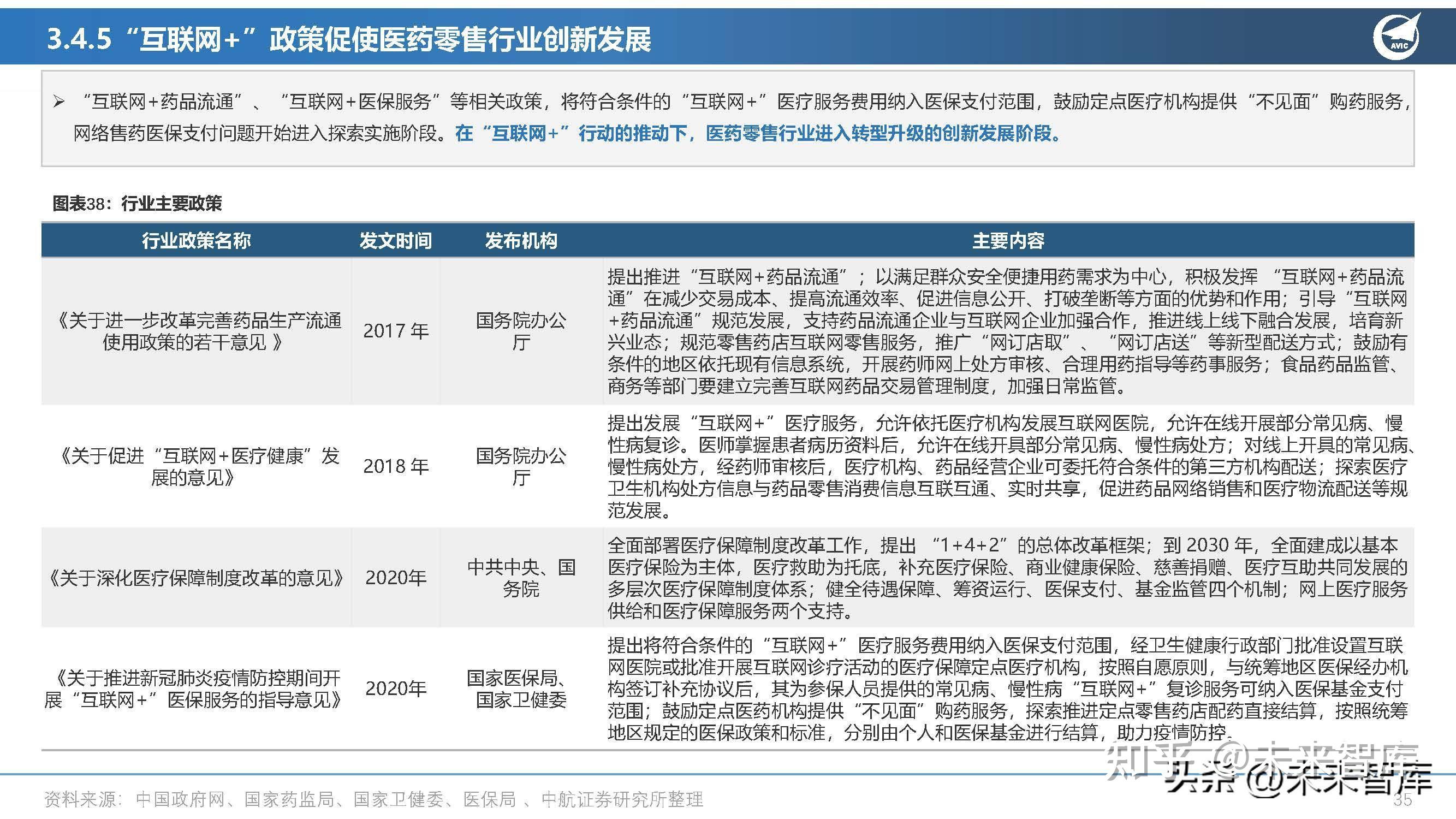Click the slide title '3.4.5 “互联网+”政策促使医药零售行业创新发展'
The width and height of the screenshot is (1456, 819).
[349, 39]
